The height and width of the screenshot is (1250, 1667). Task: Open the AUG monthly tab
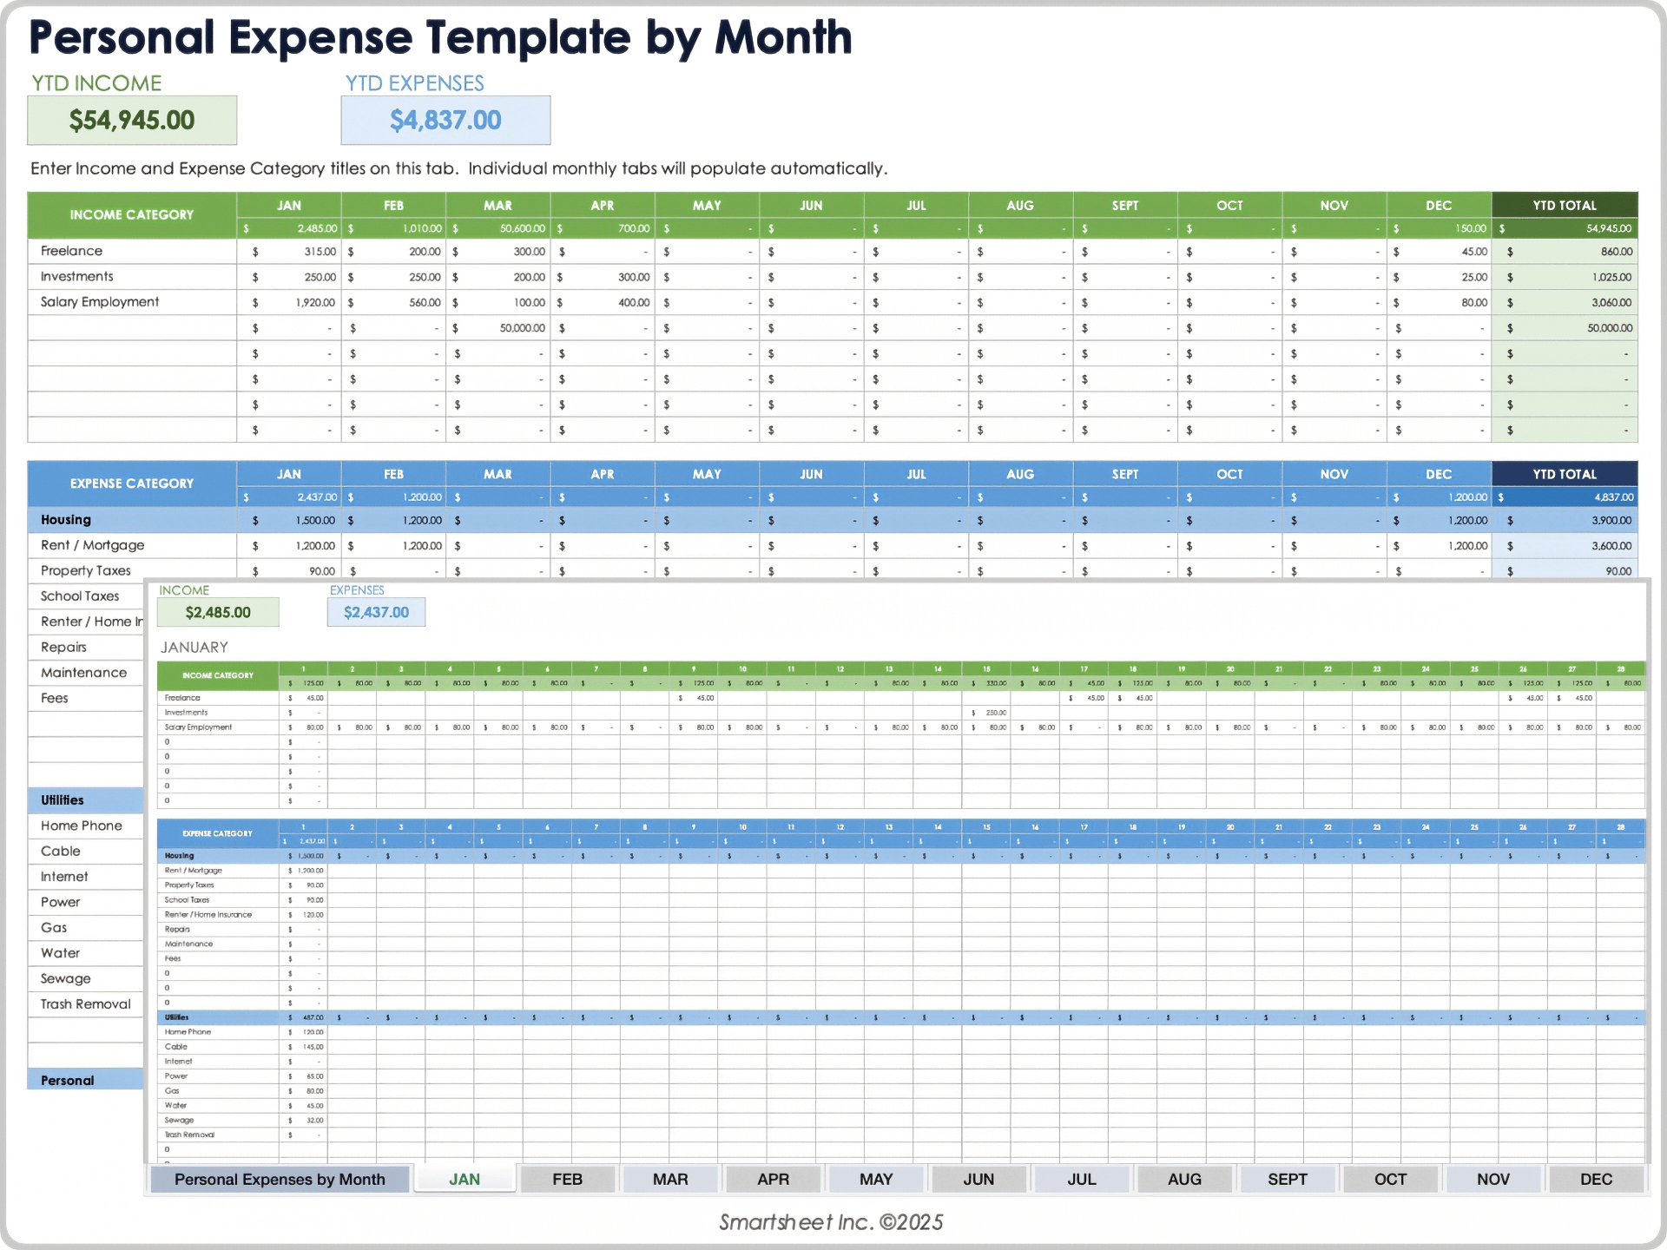click(1184, 1178)
